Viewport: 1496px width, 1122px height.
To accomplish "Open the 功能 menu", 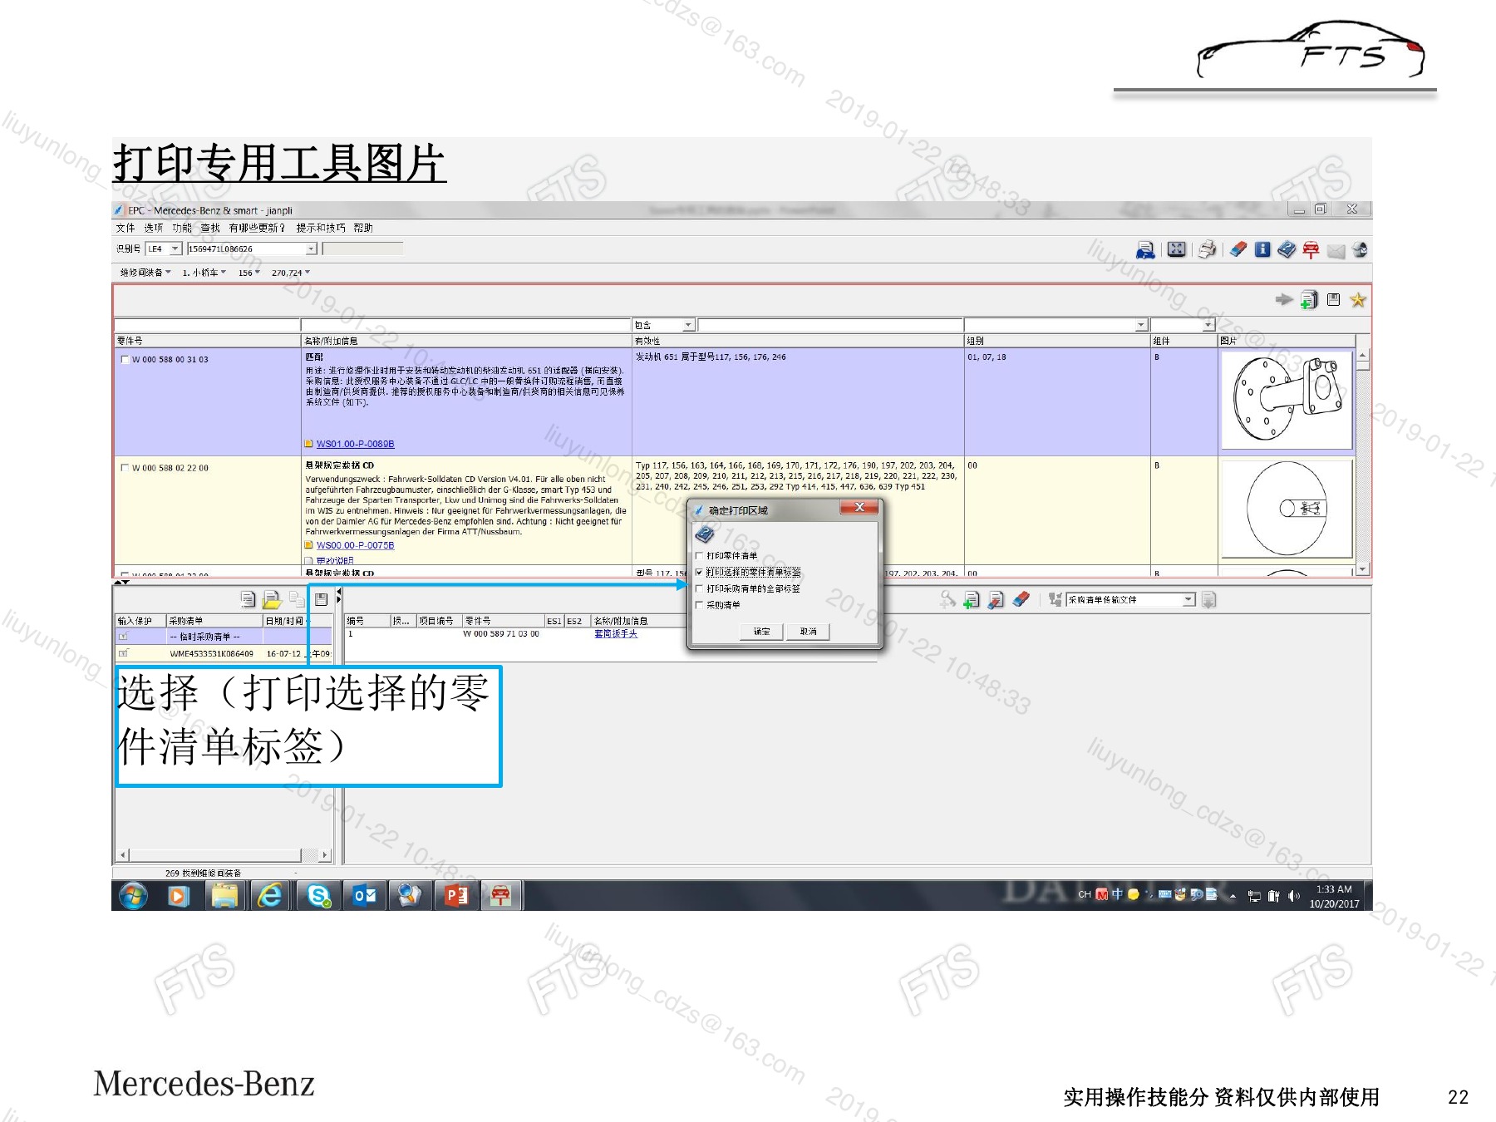I will [182, 228].
